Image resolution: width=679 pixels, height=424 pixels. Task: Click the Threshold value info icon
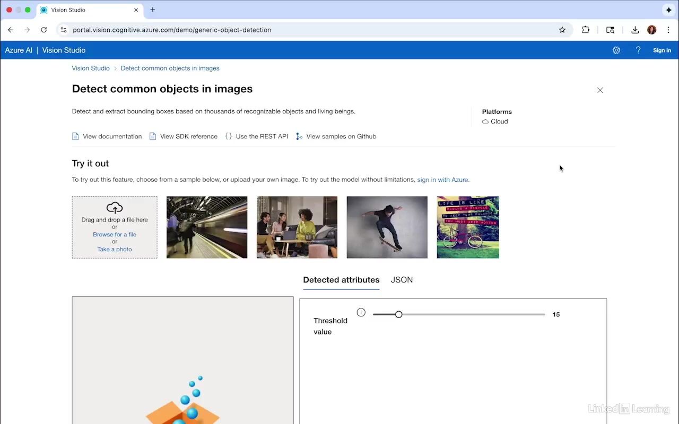(361, 312)
